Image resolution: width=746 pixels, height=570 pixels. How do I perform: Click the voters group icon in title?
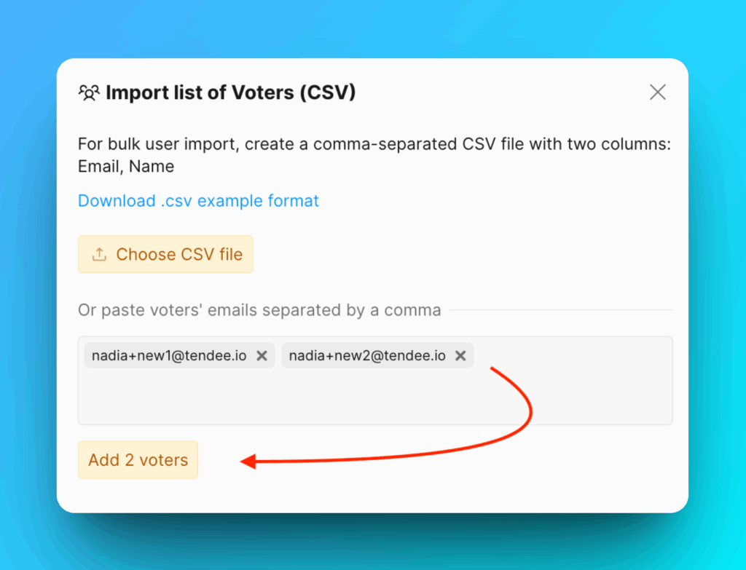coord(89,93)
